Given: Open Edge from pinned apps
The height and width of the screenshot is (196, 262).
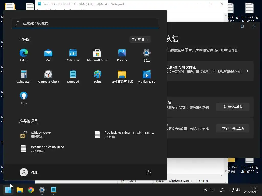Looking at the screenshot, I should [24, 55].
